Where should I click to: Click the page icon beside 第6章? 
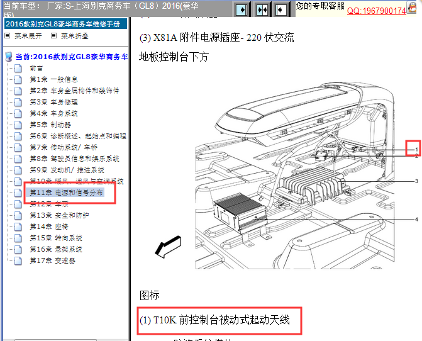18,136
